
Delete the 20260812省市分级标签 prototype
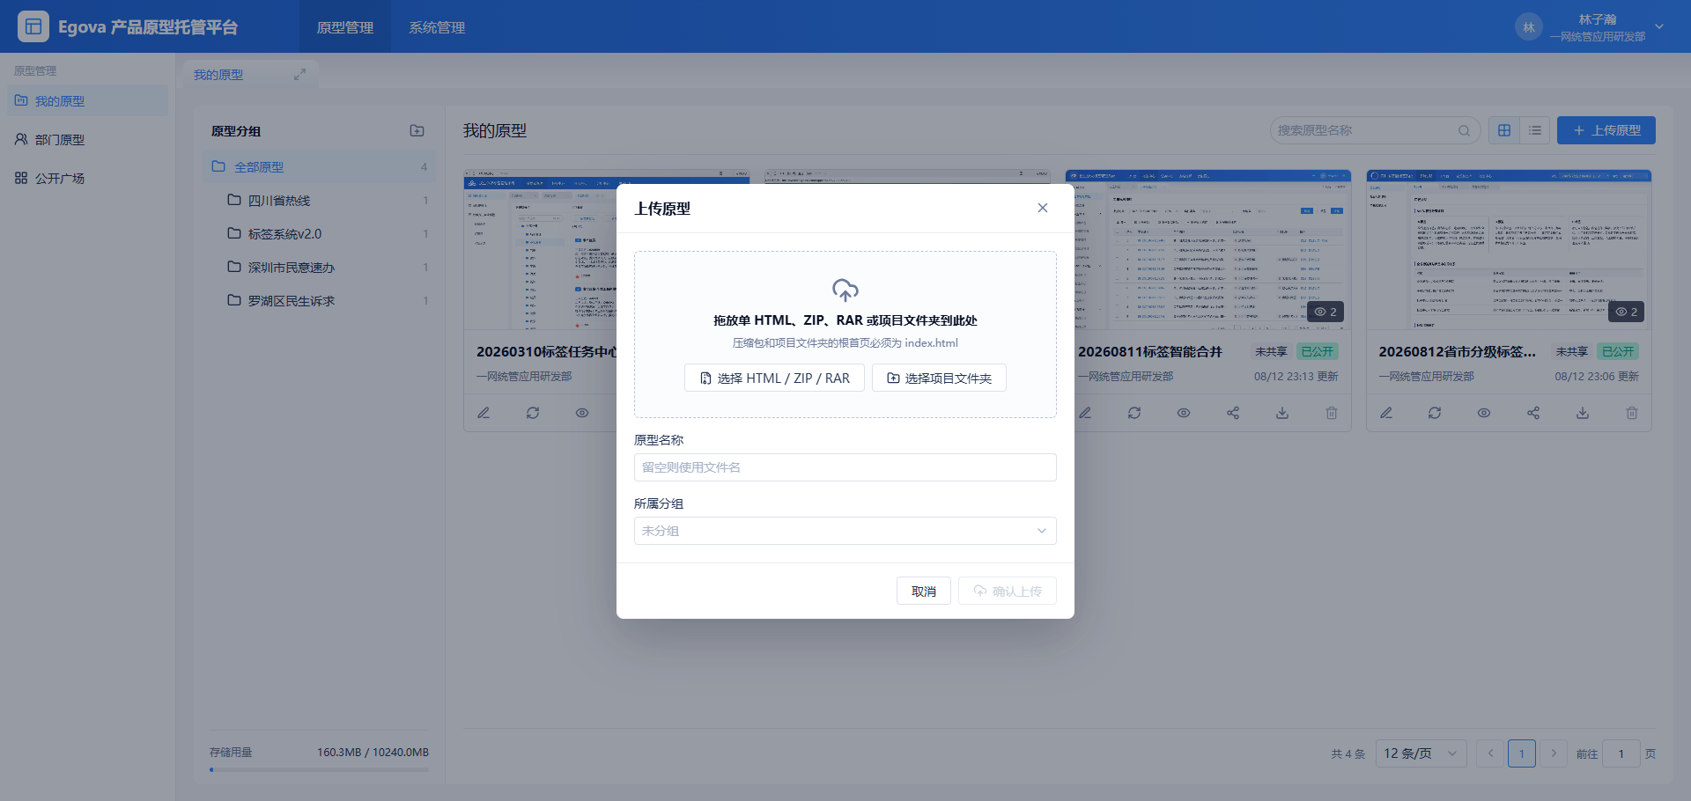tap(1632, 413)
